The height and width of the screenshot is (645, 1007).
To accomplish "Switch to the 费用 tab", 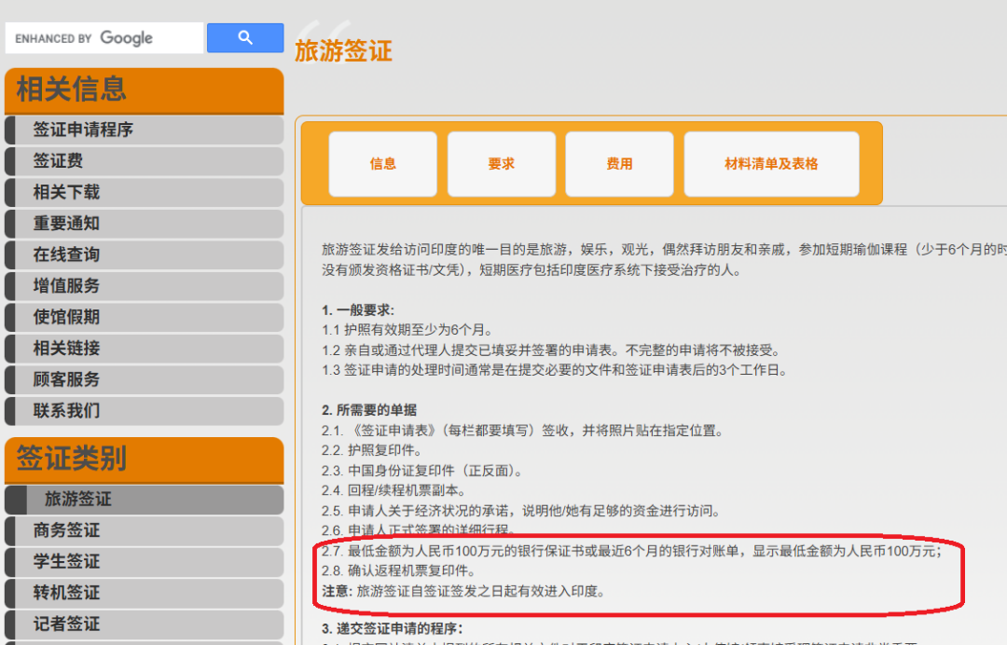I will [x=618, y=163].
